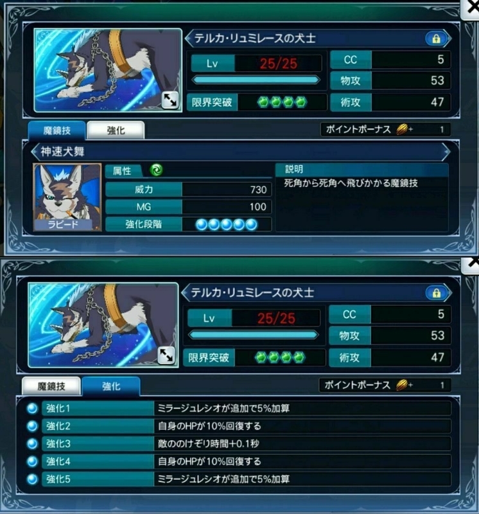Click the 強化3 blue orb icon
Viewport: 479px width, 514px height.
(32, 444)
